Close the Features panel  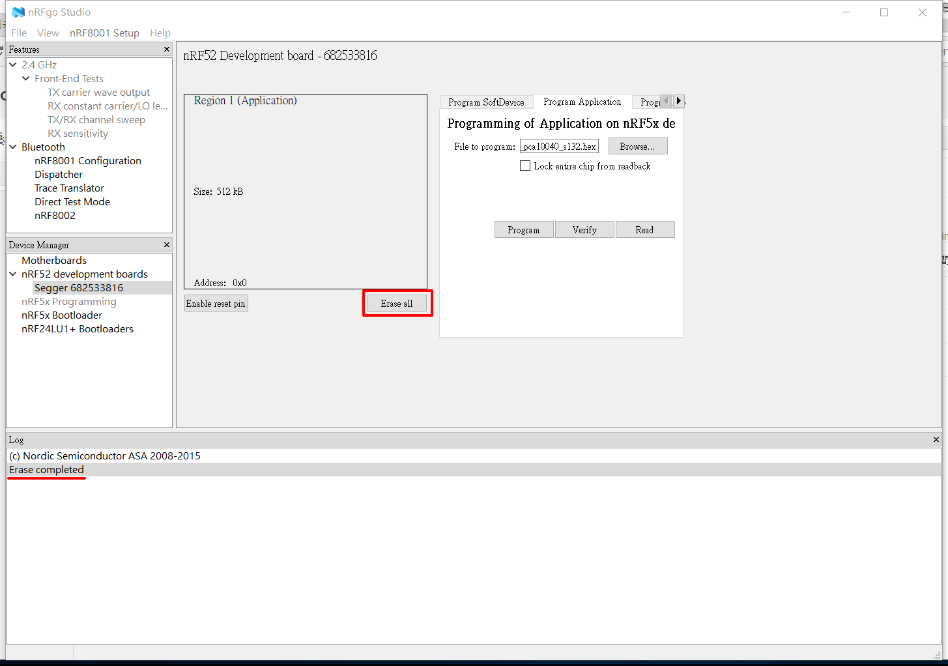166,49
